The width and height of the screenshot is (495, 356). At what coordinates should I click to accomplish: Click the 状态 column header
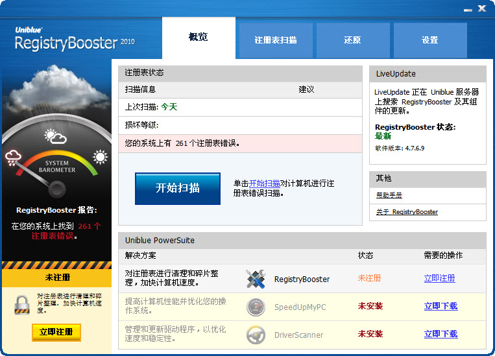(x=365, y=255)
